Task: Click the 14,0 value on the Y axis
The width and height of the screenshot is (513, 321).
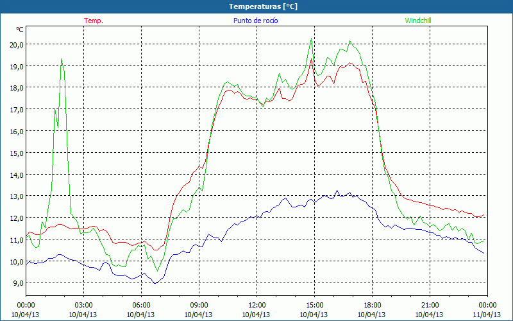Action: click(x=17, y=175)
